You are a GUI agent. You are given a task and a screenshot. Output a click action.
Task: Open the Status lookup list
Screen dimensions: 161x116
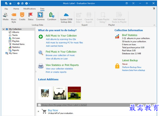30,16
